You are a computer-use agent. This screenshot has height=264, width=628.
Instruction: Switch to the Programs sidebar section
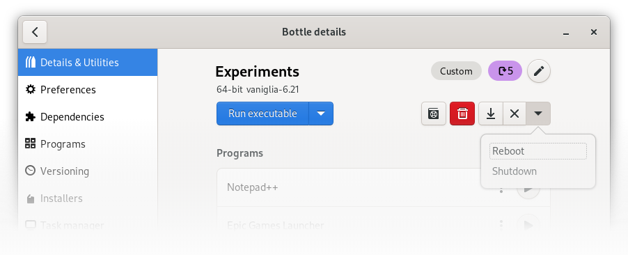tap(88, 143)
